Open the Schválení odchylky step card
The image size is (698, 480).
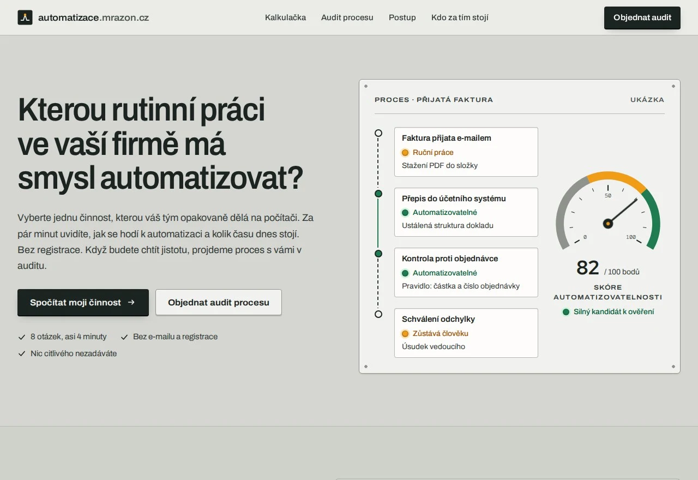pyautogui.click(x=466, y=333)
